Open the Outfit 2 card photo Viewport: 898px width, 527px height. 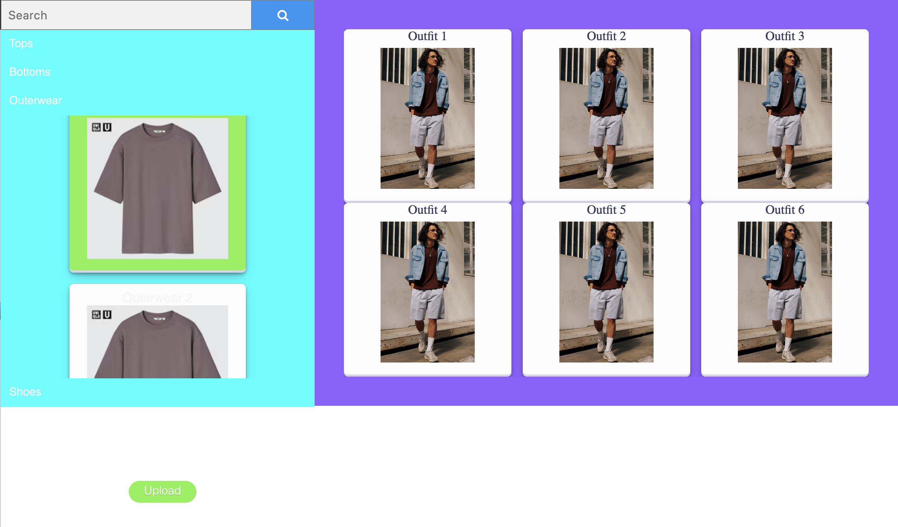tap(606, 118)
